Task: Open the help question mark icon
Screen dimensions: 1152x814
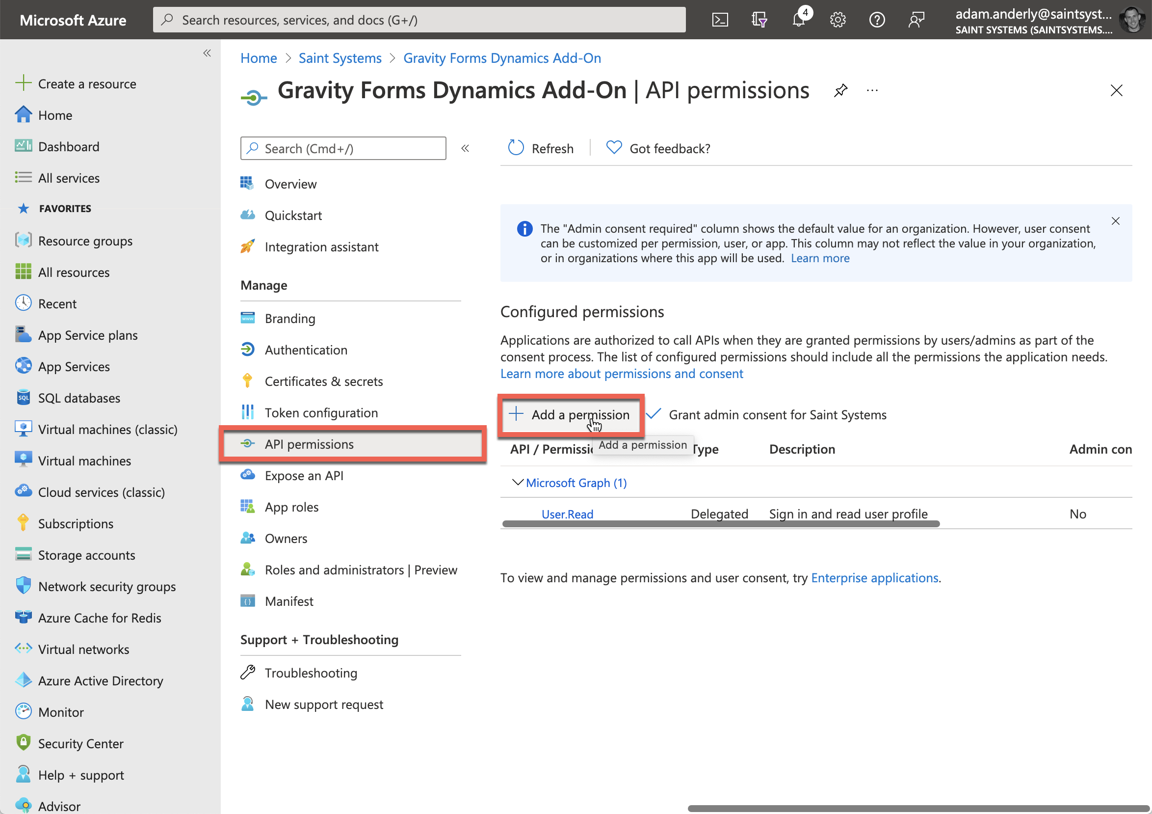Action: (877, 20)
